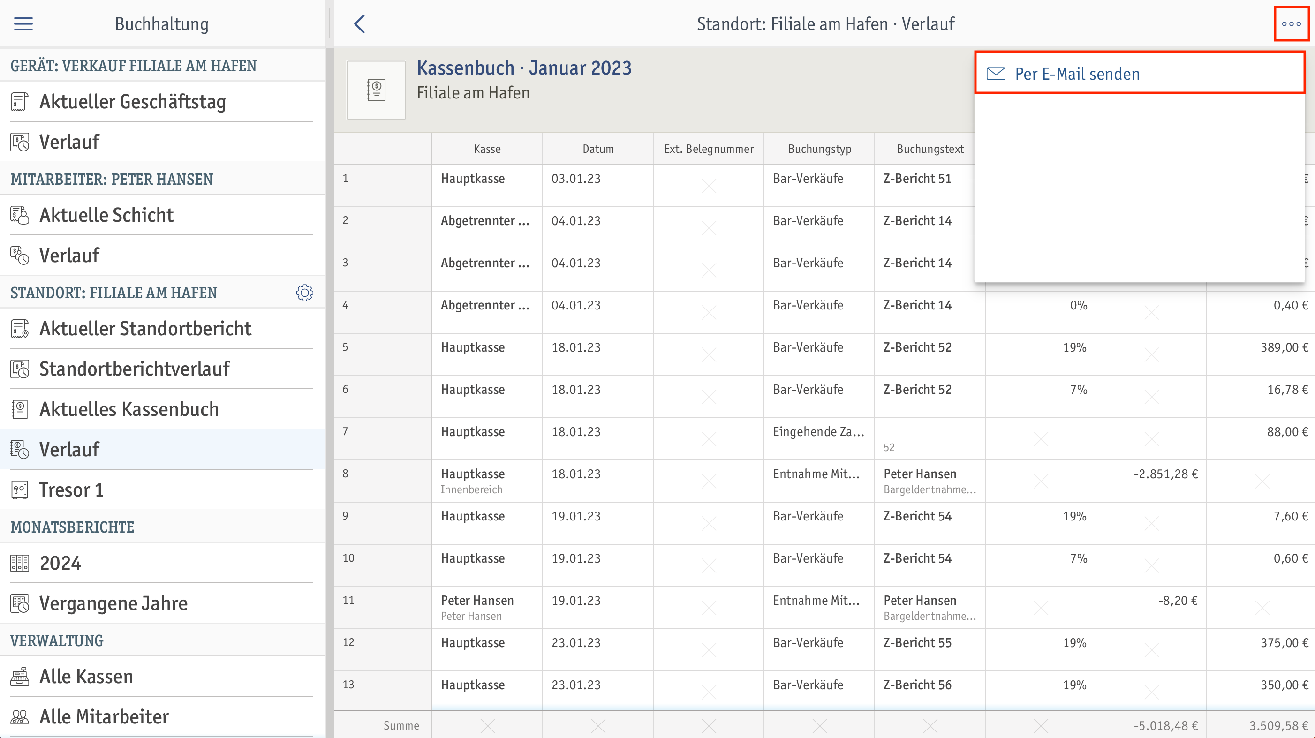Viewport: 1315px width, 738px height.
Task: Open Aktuelle Schicht
Action: 162,215
